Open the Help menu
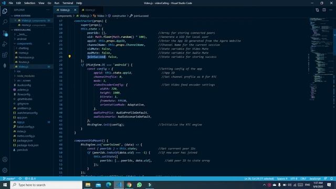 [x=79, y=3]
